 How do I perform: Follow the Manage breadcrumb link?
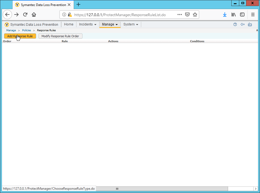pyautogui.click(x=11, y=30)
